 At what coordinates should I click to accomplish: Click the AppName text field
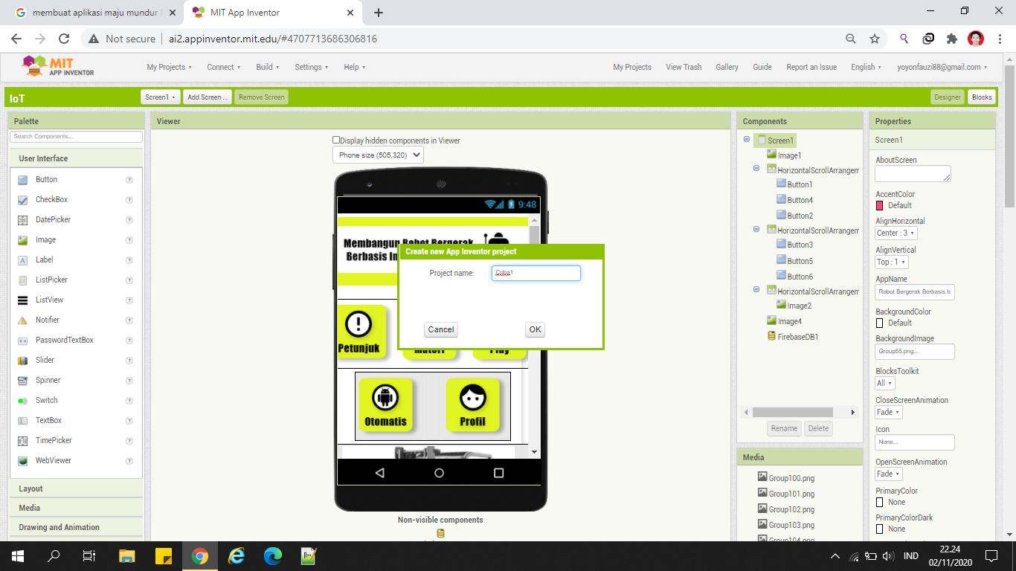tap(915, 291)
